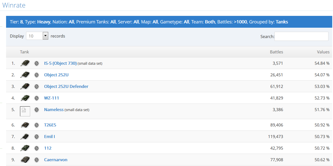
Task: Open the Display records dropdown
Action: (37, 36)
